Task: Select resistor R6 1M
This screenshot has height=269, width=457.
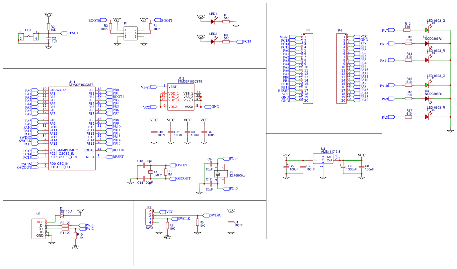Action: coord(165,172)
